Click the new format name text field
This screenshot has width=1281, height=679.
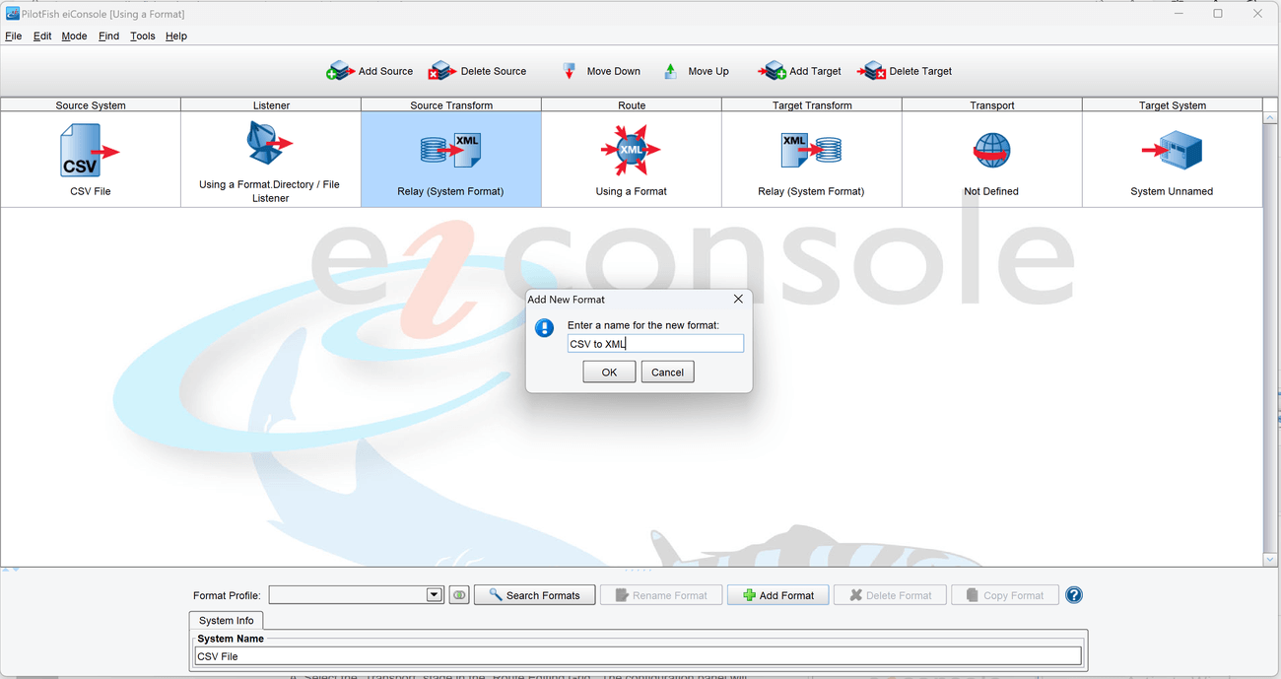pyautogui.click(x=655, y=344)
